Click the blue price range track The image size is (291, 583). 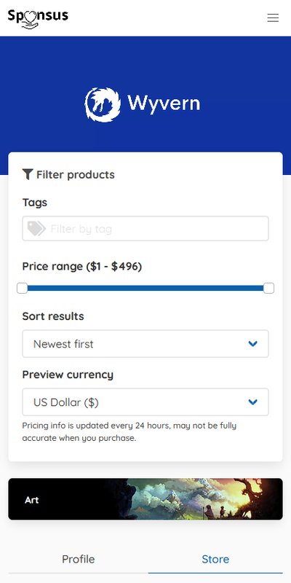[145, 288]
